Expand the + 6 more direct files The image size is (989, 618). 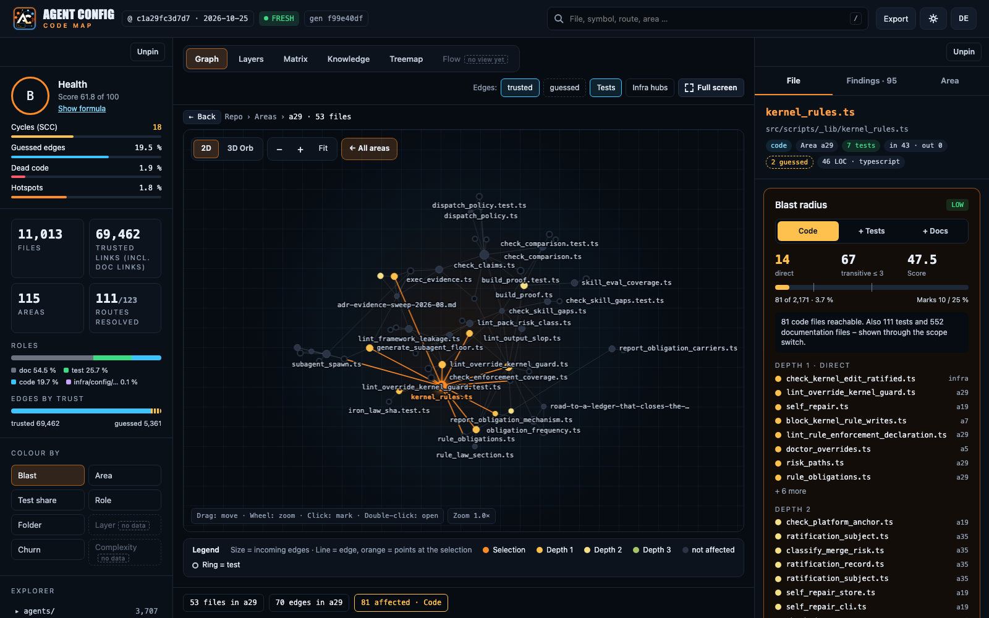pos(791,491)
